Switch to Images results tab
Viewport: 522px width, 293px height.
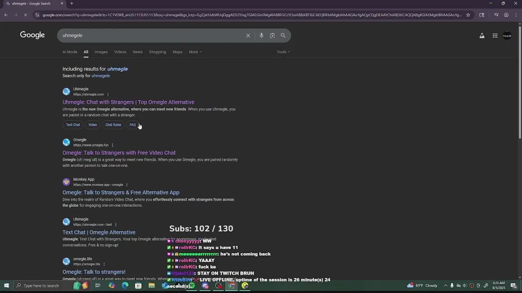[x=101, y=52]
